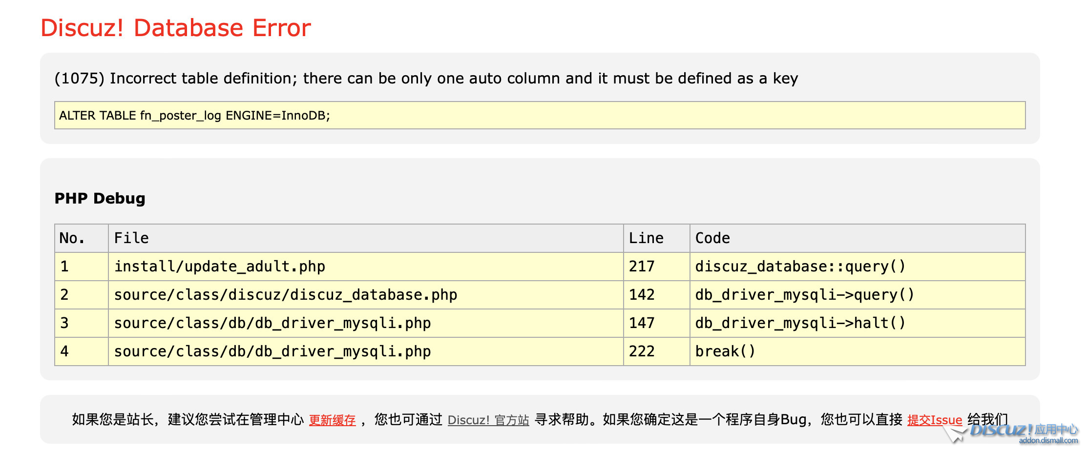
Task: Click row number 4 cell
Action: pos(82,351)
